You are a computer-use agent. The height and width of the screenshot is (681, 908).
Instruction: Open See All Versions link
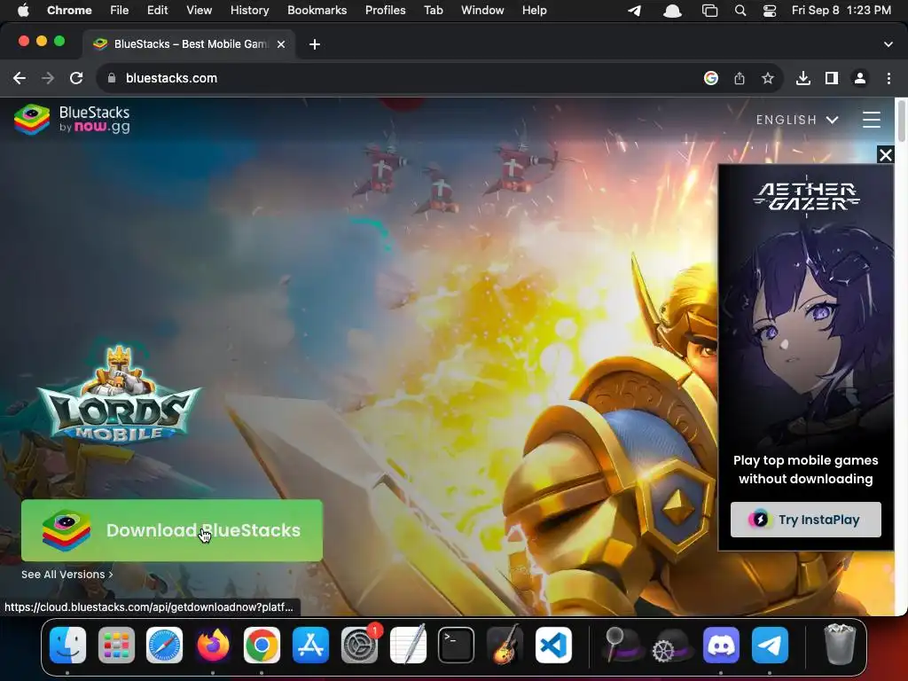point(67,575)
